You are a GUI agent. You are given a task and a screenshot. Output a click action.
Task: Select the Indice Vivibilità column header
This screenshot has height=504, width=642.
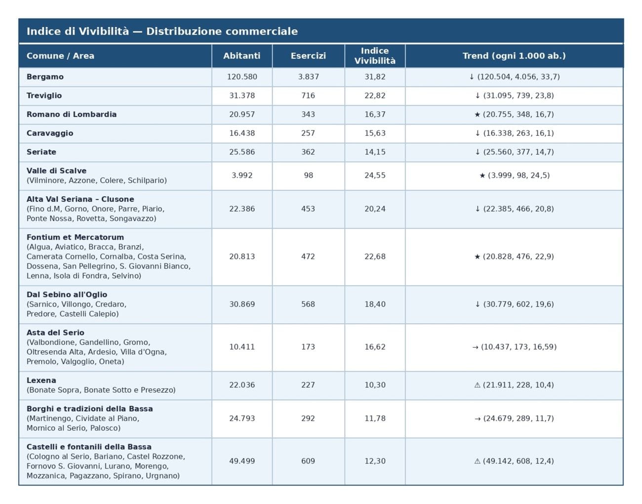375,56
